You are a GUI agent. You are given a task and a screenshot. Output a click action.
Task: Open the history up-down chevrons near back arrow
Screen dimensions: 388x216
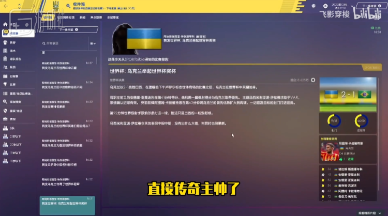click(x=19, y=6)
